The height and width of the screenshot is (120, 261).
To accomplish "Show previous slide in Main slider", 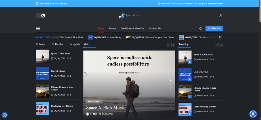I will pyautogui.click(x=169, y=45).
